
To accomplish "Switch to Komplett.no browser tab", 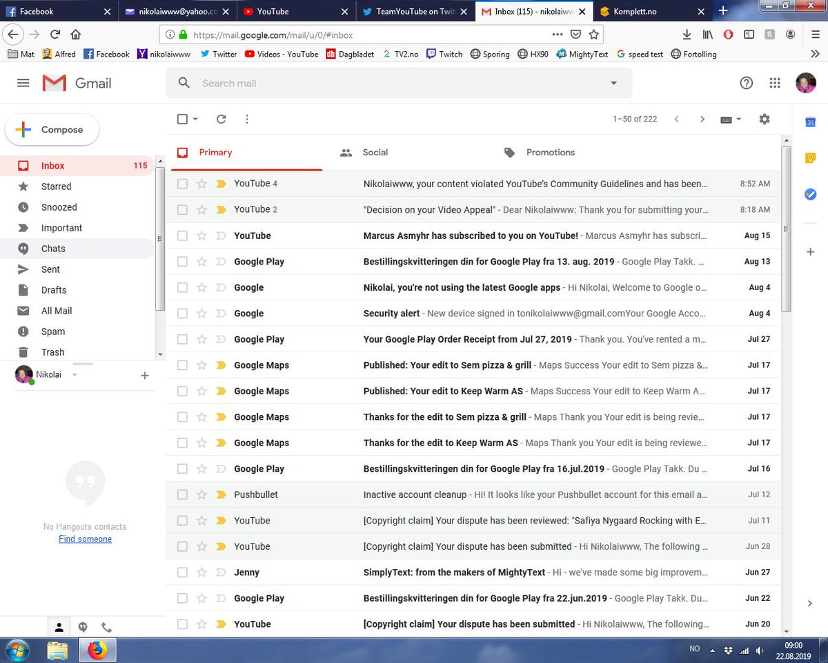I will tap(653, 11).
